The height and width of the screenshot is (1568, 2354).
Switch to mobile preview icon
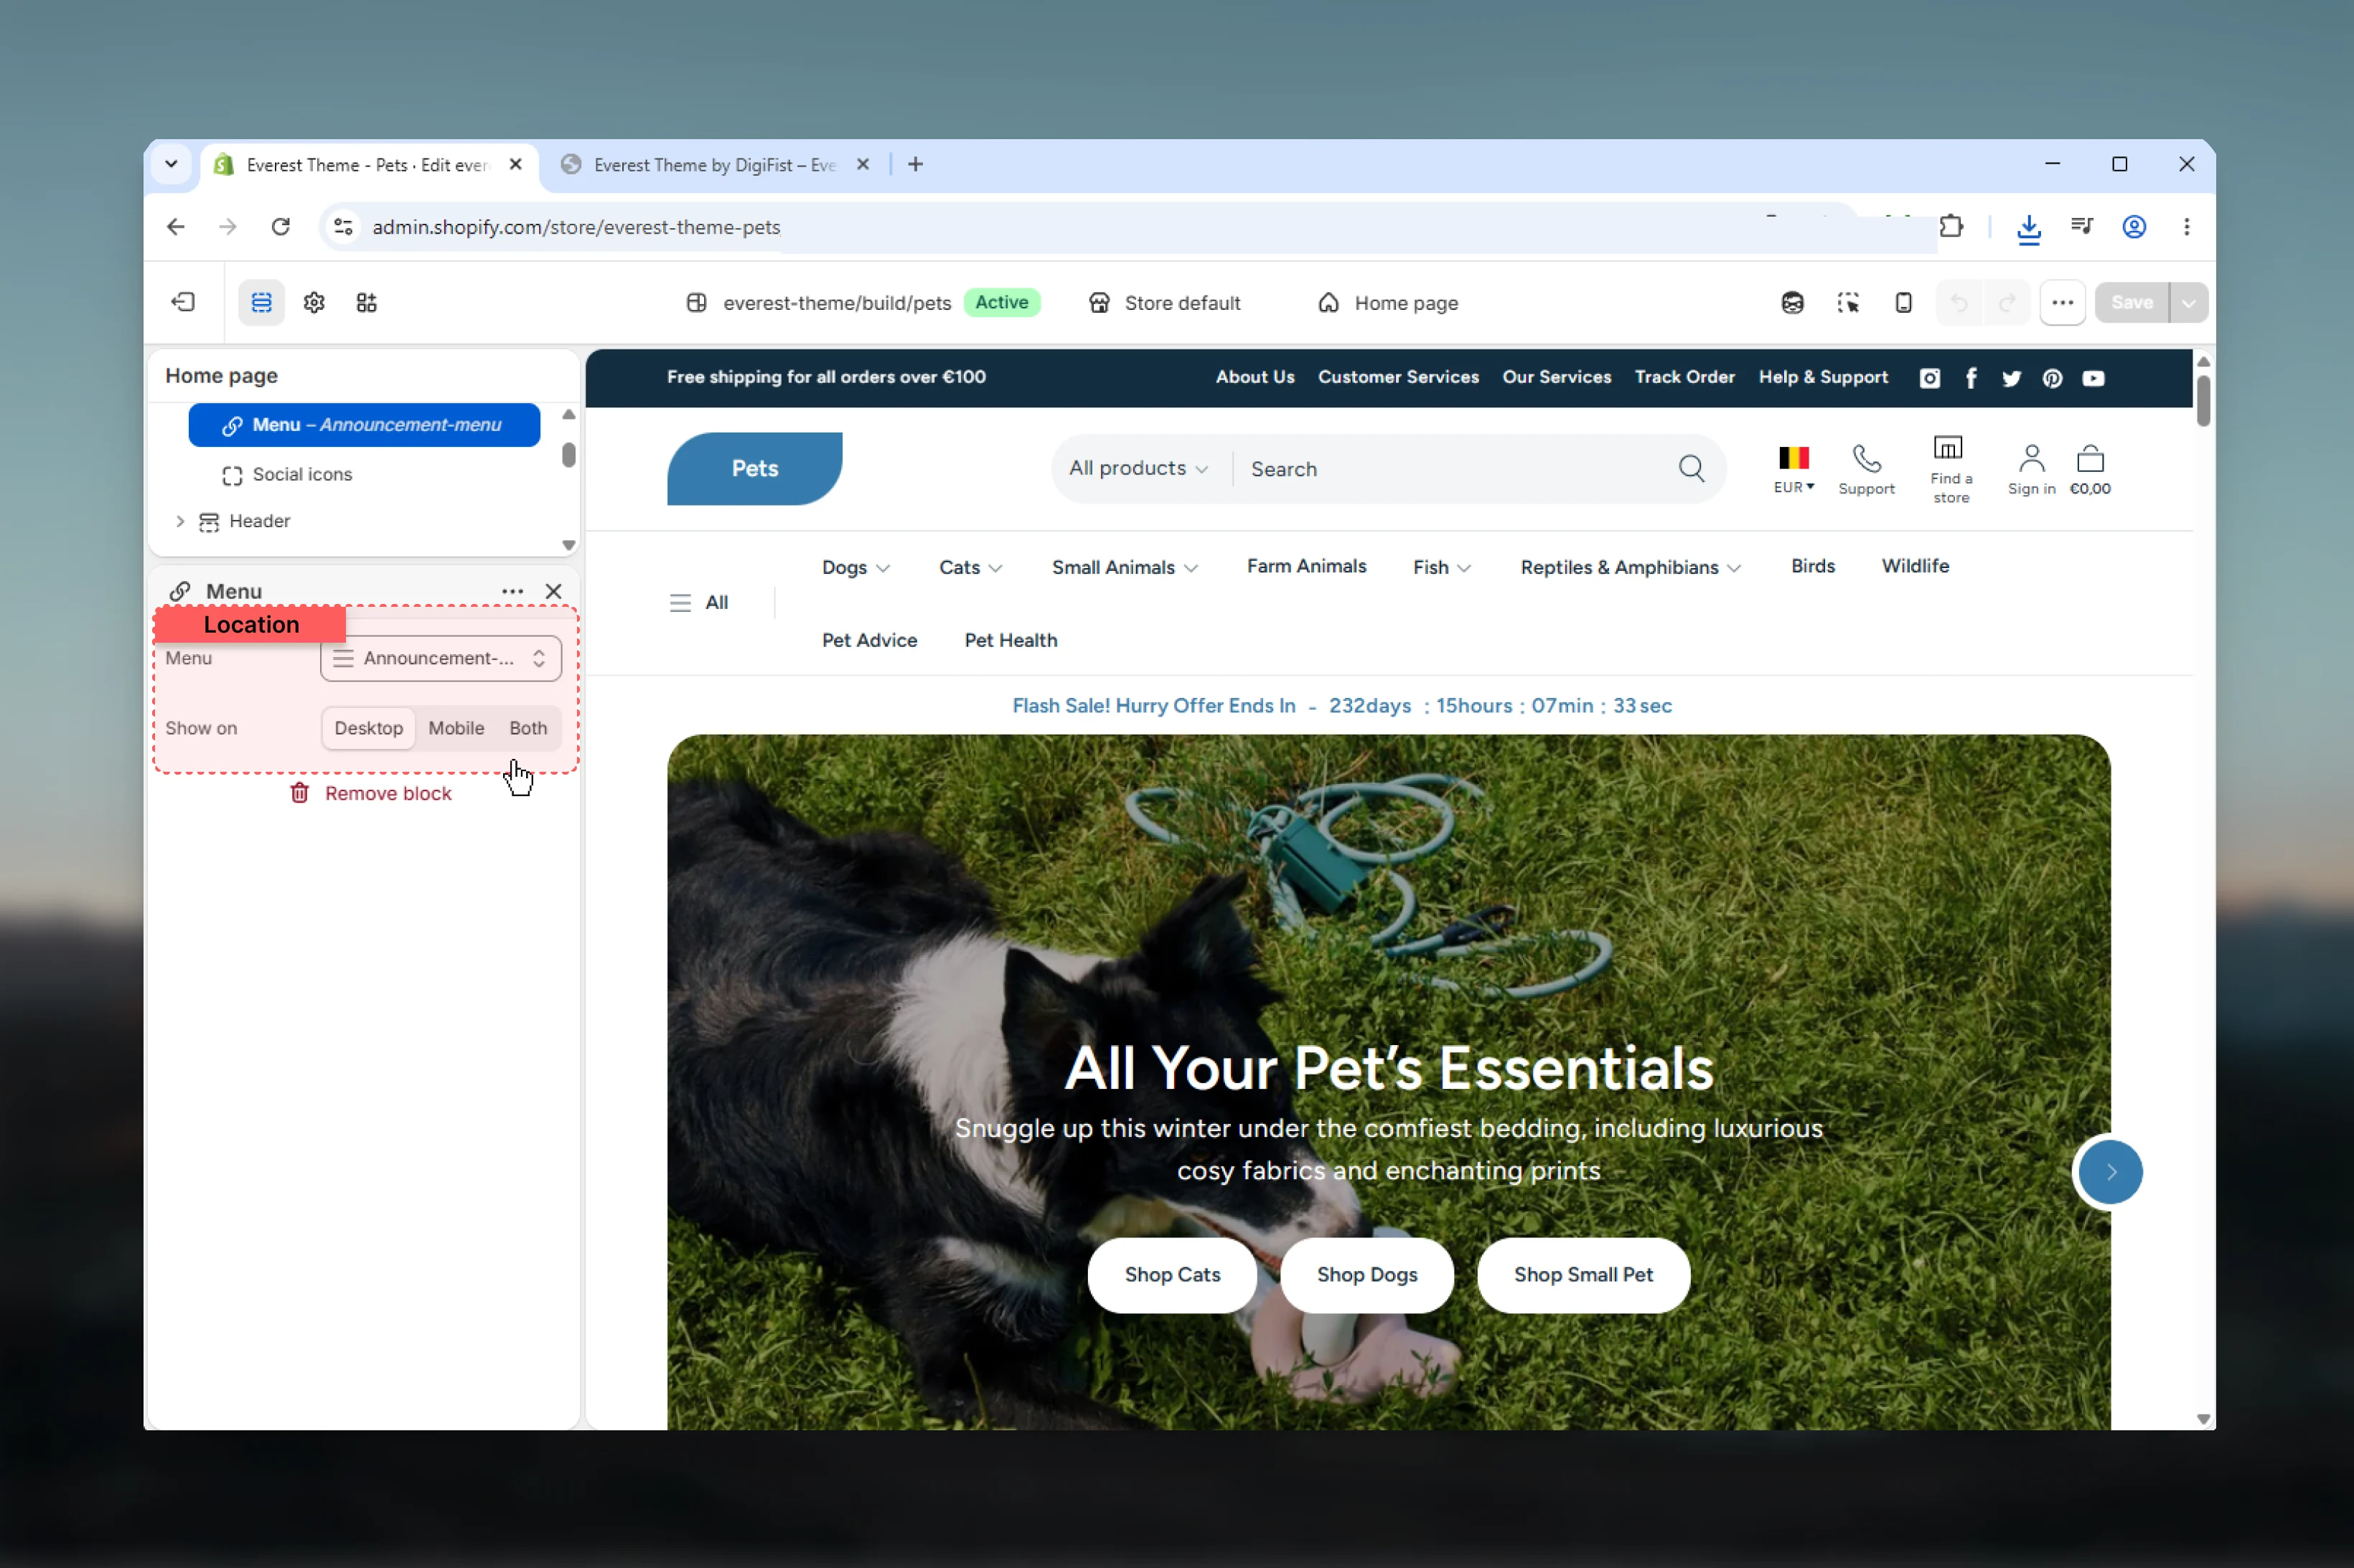[x=1903, y=302]
